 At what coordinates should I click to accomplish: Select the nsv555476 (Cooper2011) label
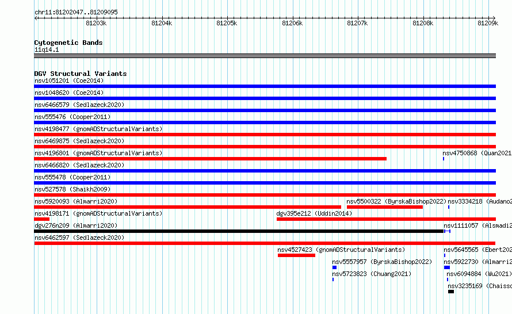[x=72, y=117]
